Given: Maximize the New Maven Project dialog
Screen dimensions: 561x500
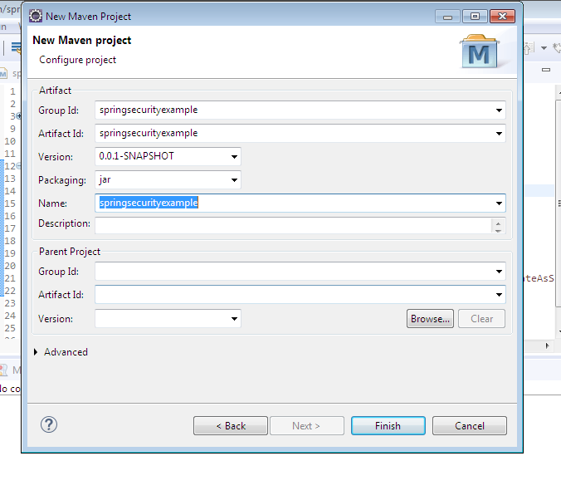Looking at the screenshot, I should click(x=475, y=16).
